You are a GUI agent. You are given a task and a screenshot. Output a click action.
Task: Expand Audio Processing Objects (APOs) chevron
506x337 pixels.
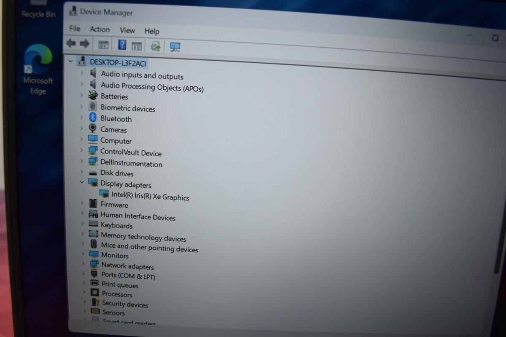click(x=81, y=84)
